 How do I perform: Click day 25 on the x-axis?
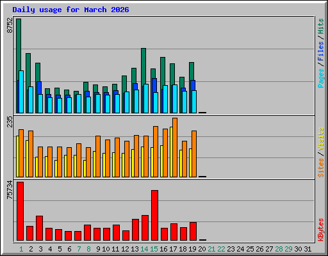click(250, 249)
